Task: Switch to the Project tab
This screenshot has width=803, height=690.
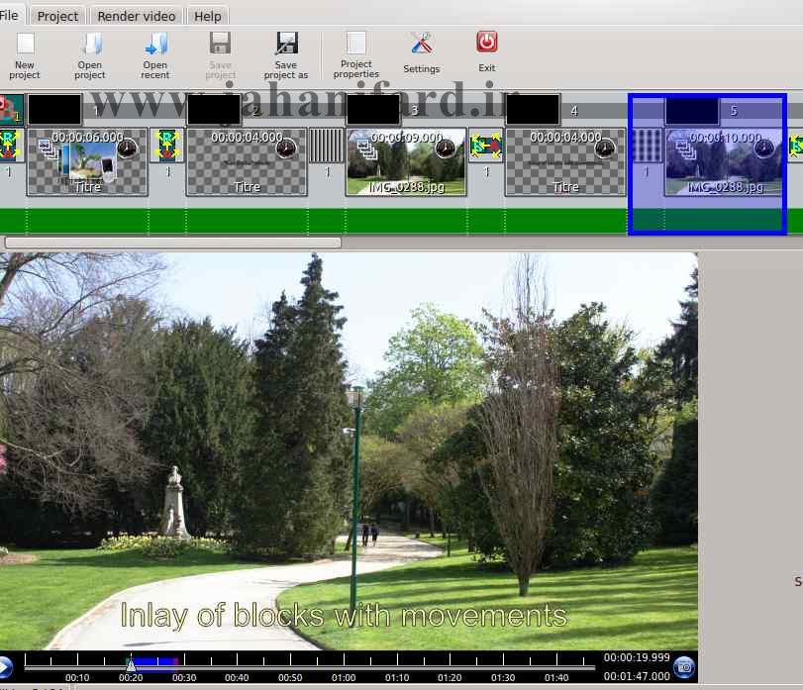Action: click(x=57, y=16)
